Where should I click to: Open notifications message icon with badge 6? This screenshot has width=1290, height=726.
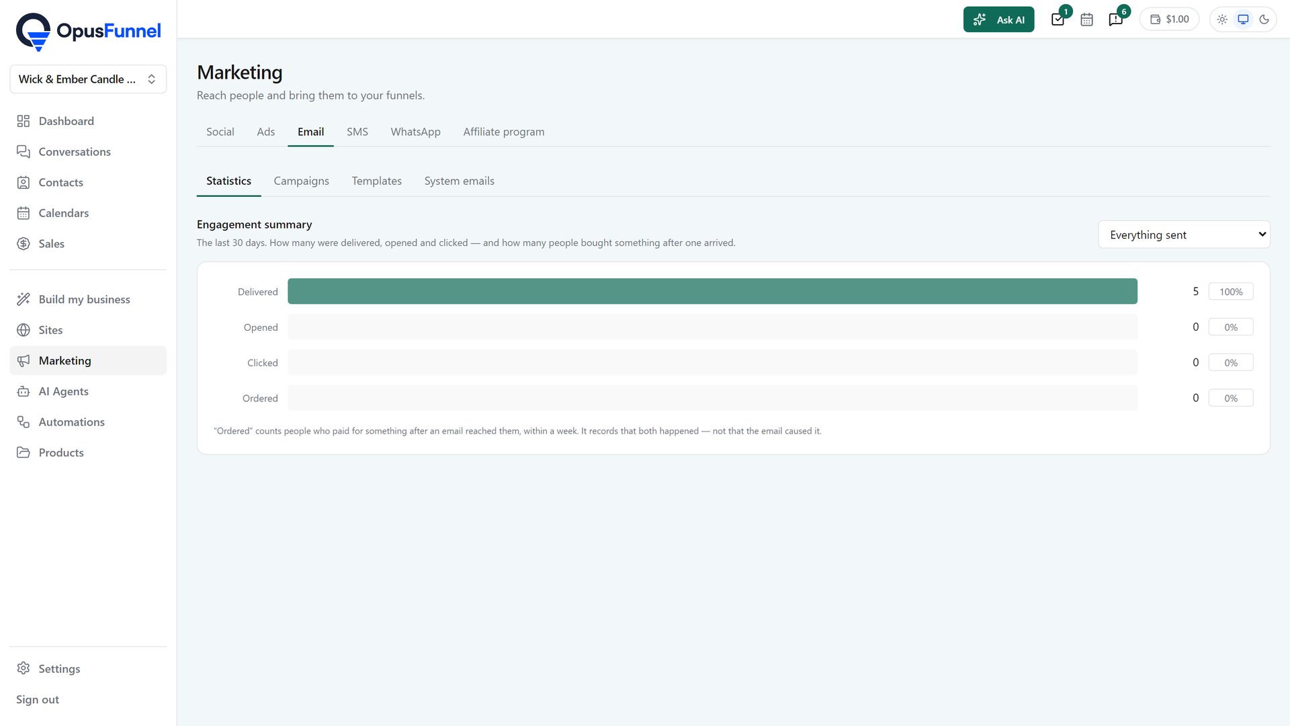click(x=1116, y=19)
